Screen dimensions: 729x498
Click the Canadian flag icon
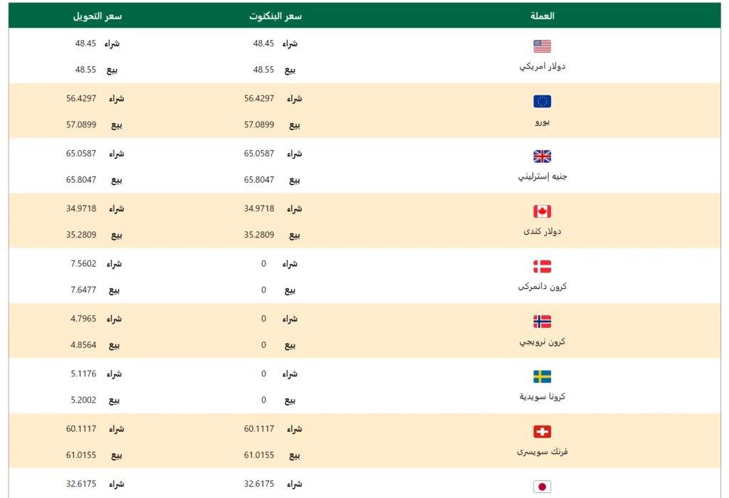(x=542, y=211)
